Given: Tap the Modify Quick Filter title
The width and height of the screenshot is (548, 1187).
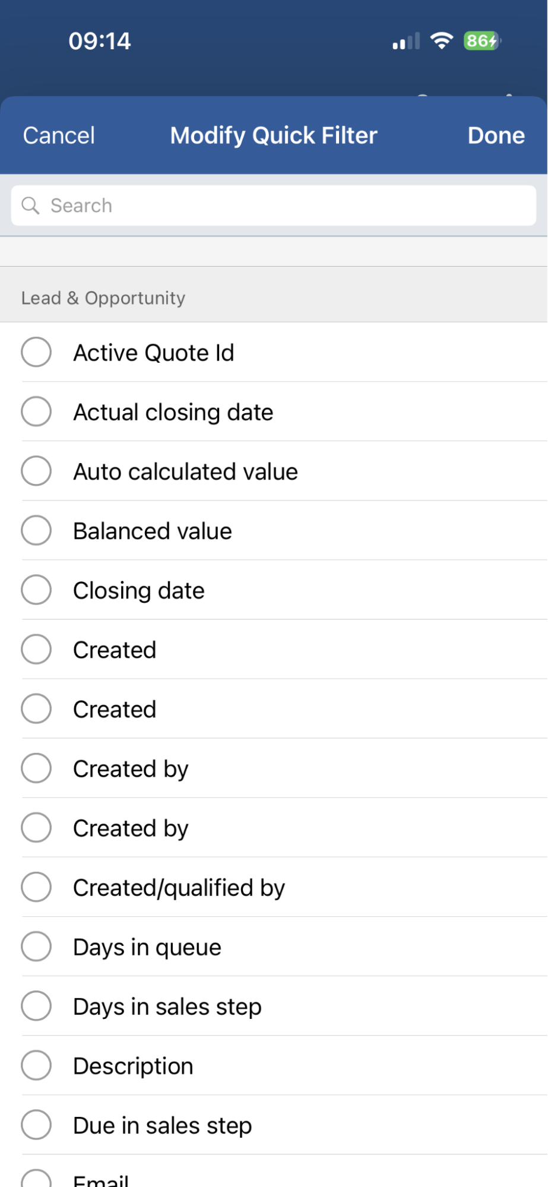Looking at the screenshot, I should tap(274, 135).
